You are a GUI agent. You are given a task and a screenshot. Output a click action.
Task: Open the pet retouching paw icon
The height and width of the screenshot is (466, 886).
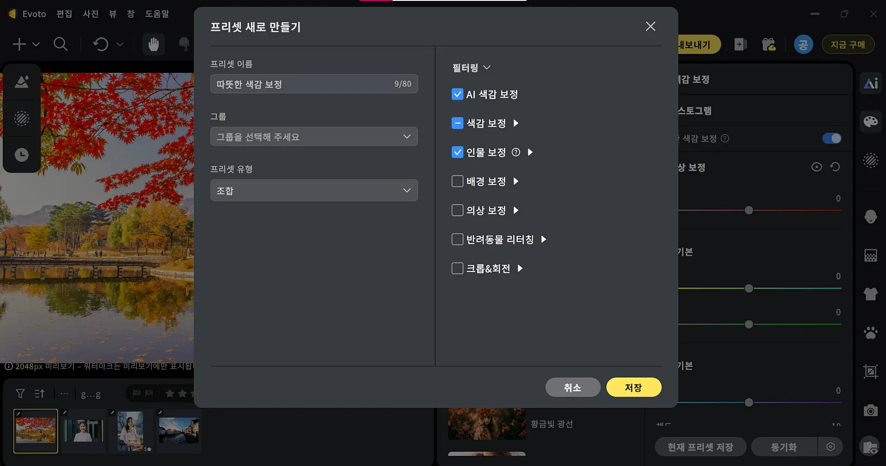(870, 333)
